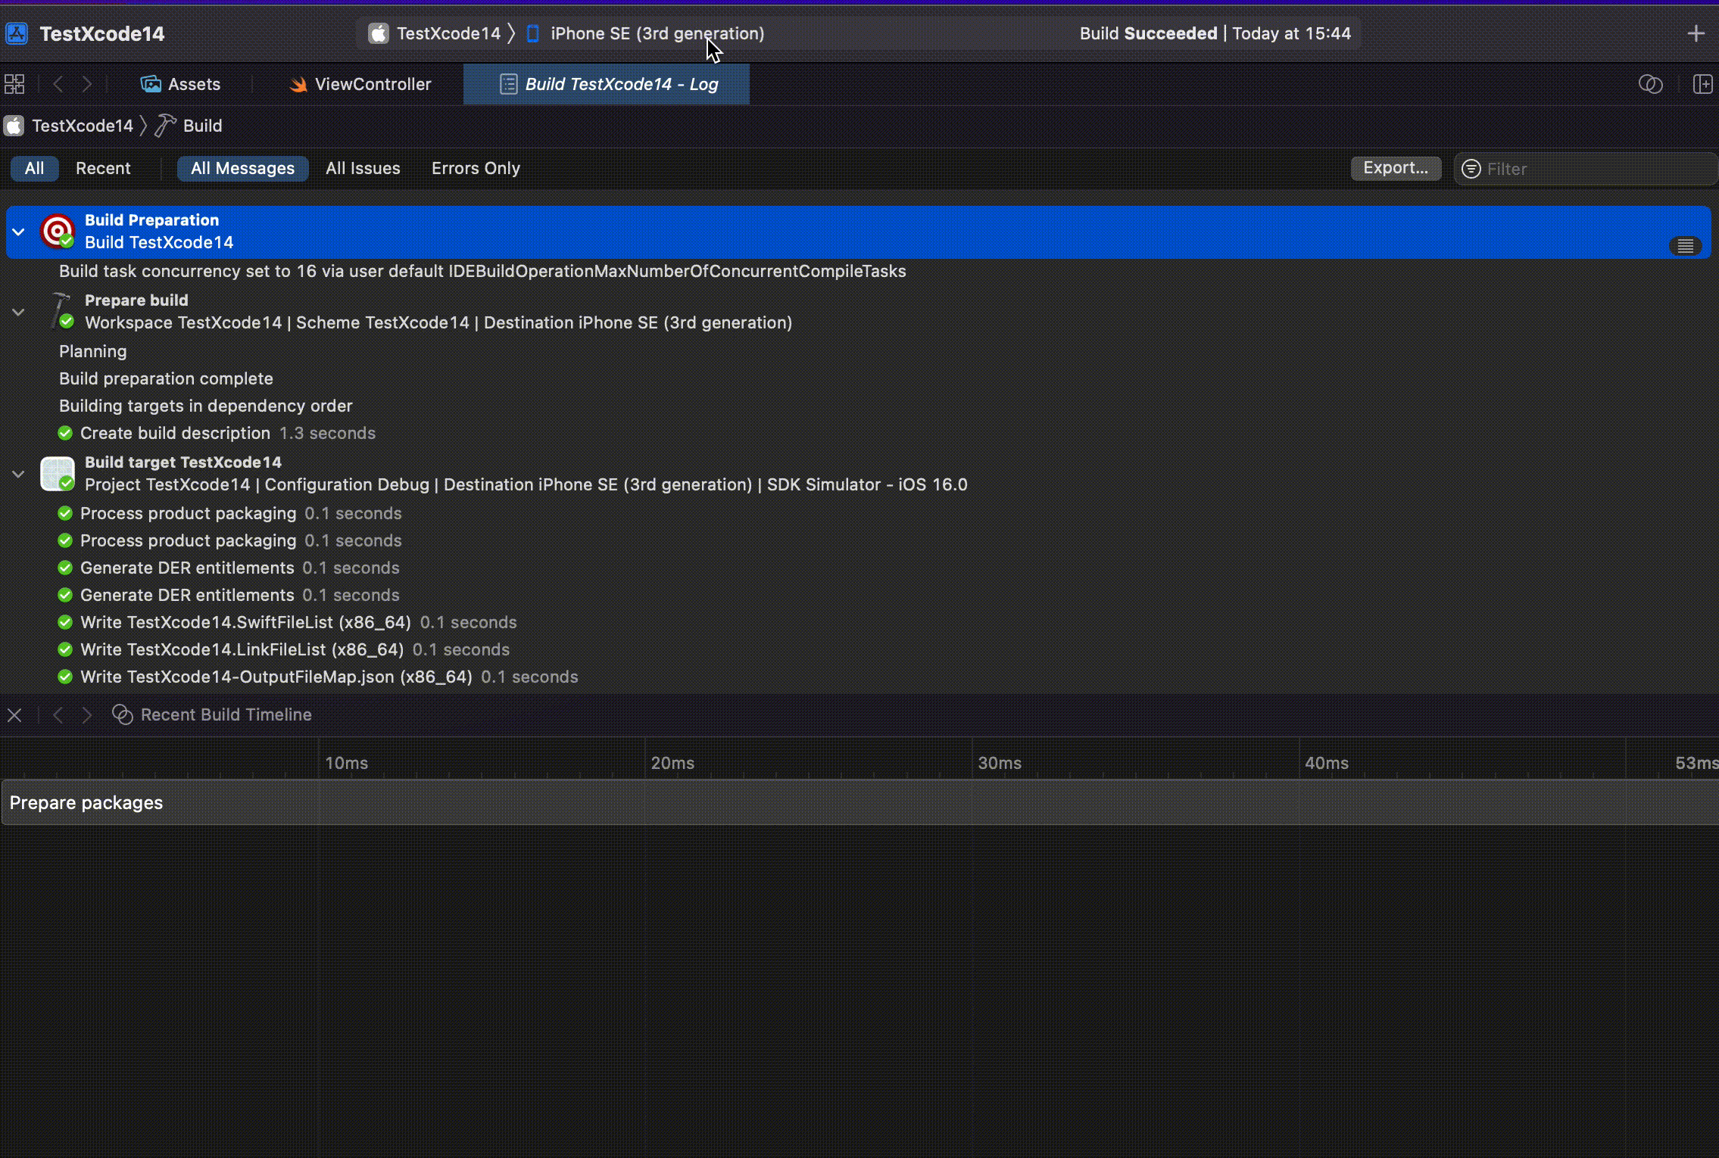Select 'Building targets in dependency order' line

[206, 406]
